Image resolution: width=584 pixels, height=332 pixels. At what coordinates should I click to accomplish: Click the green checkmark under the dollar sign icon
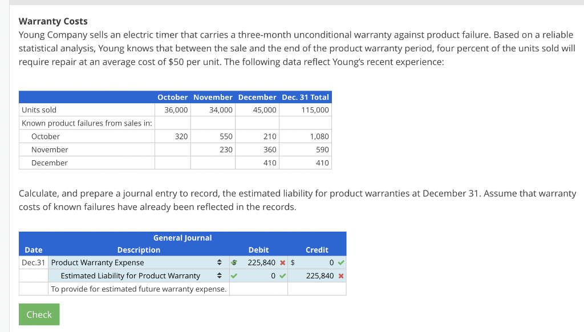click(233, 276)
